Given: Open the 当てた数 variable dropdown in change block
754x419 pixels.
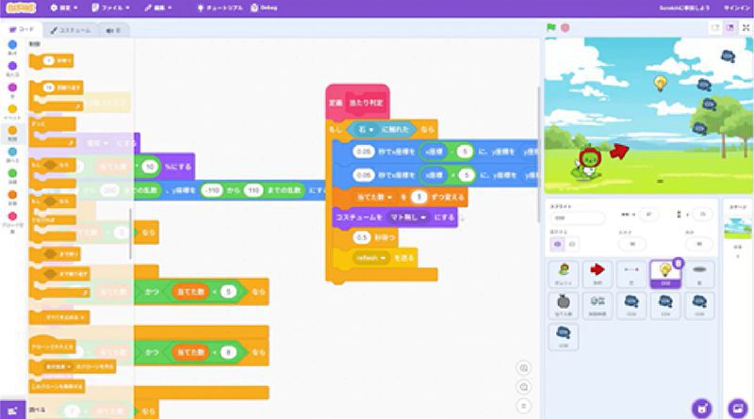Looking at the screenshot, I should click(x=374, y=197).
